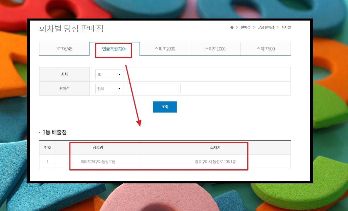Click the home icon in breadcrumb
Screen dimensions: 348x211
(x=232, y=27)
